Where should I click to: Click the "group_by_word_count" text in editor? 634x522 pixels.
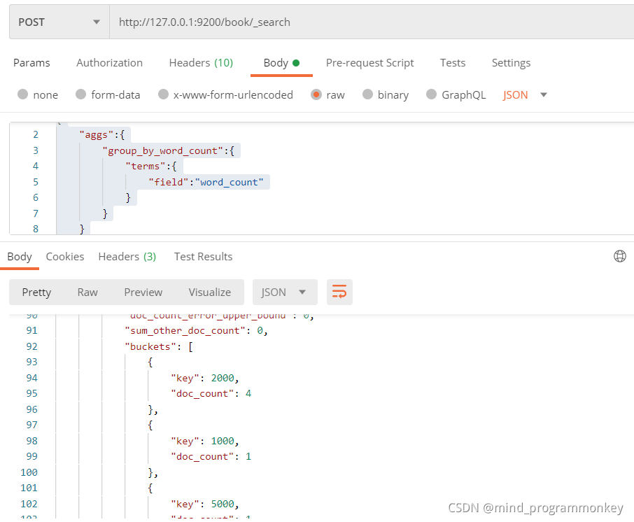(x=162, y=151)
